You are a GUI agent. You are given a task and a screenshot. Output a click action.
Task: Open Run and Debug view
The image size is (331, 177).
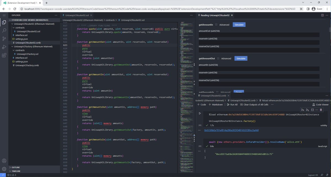[x=4, y=47]
